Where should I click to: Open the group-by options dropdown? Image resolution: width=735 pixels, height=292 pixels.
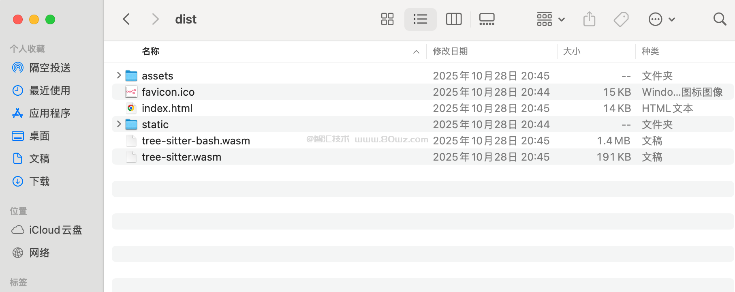(550, 19)
